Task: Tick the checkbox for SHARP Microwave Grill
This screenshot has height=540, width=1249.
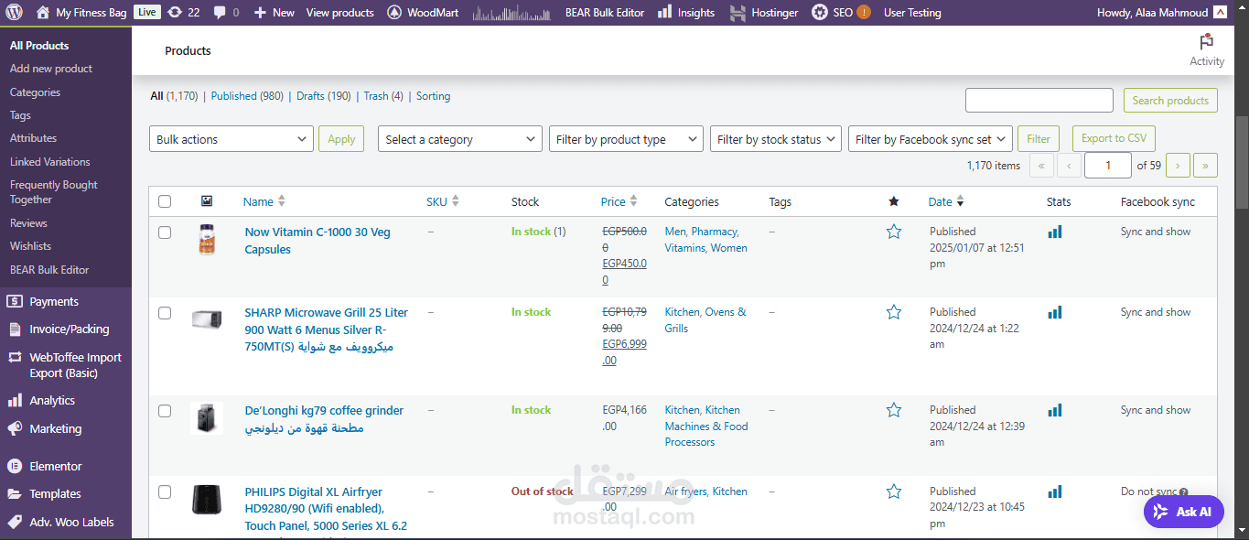Action: tap(165, 313)
